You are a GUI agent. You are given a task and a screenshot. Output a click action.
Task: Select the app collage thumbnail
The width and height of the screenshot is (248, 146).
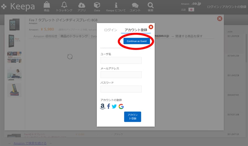click(x=14, y=57)
